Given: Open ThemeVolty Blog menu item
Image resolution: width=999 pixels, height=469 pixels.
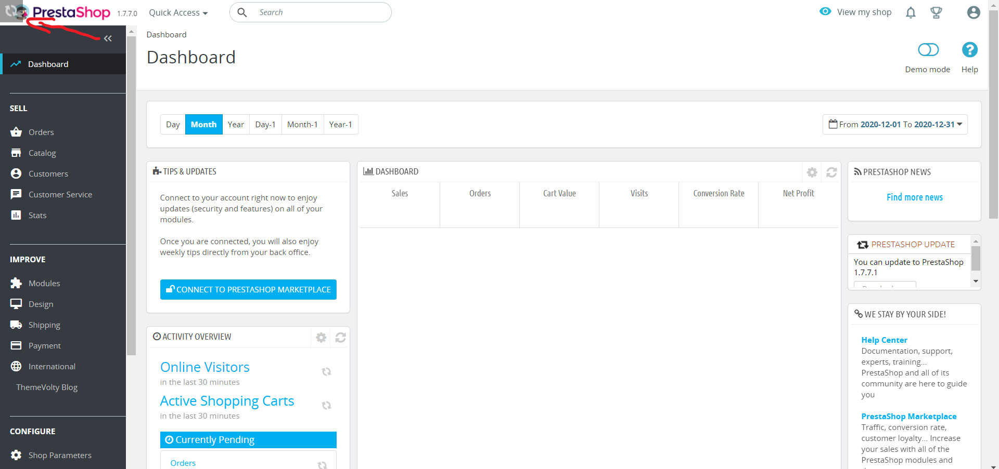Looking at the screenshot, I should (47, 387).
